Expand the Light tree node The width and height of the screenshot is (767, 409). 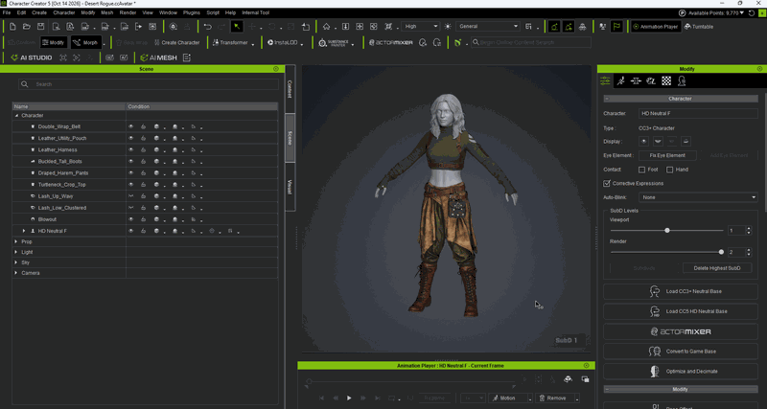pyautogui.click(x=16, y=252)
